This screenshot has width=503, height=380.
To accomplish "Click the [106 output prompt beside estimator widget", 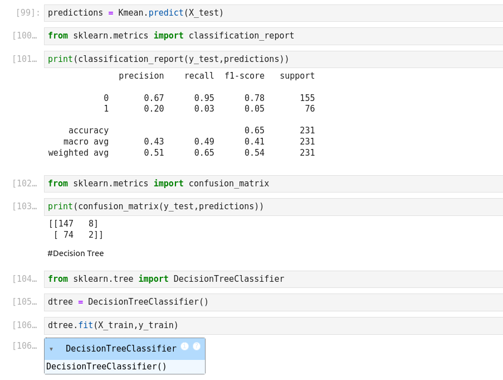I will click(25, 346).
